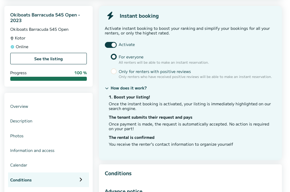Open the Calendar menu item

click(19, 165)
